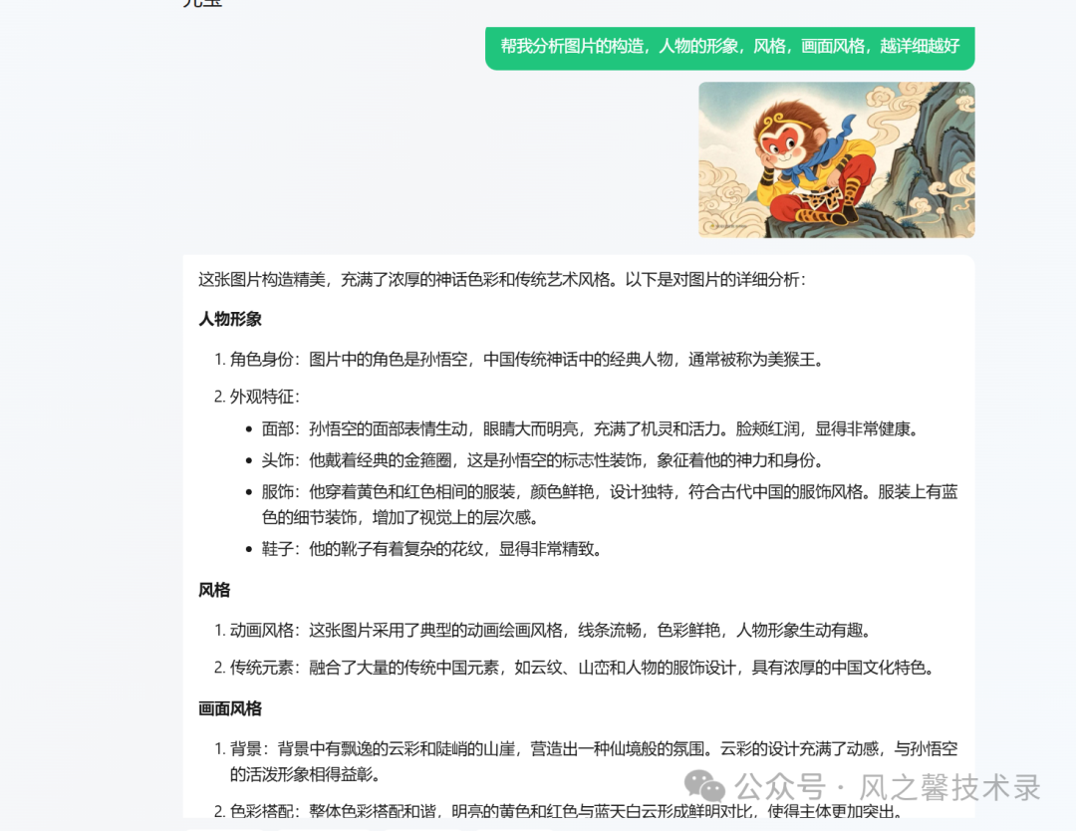Image resolution: width=1076 pixels, height=831 pixels.
Task: Click the line starting with 传统元素
Action: click(574, 667)
